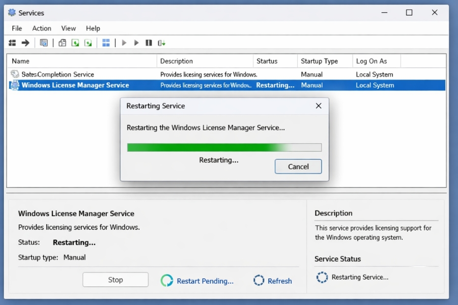Open the File menu
The image size is (458, 305).
pyautogui.click(x=16, y=28)
